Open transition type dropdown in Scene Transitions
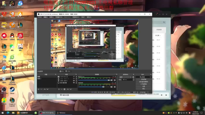Image resolution: width=205 pixels, height=115 pixels. point(125,77)
